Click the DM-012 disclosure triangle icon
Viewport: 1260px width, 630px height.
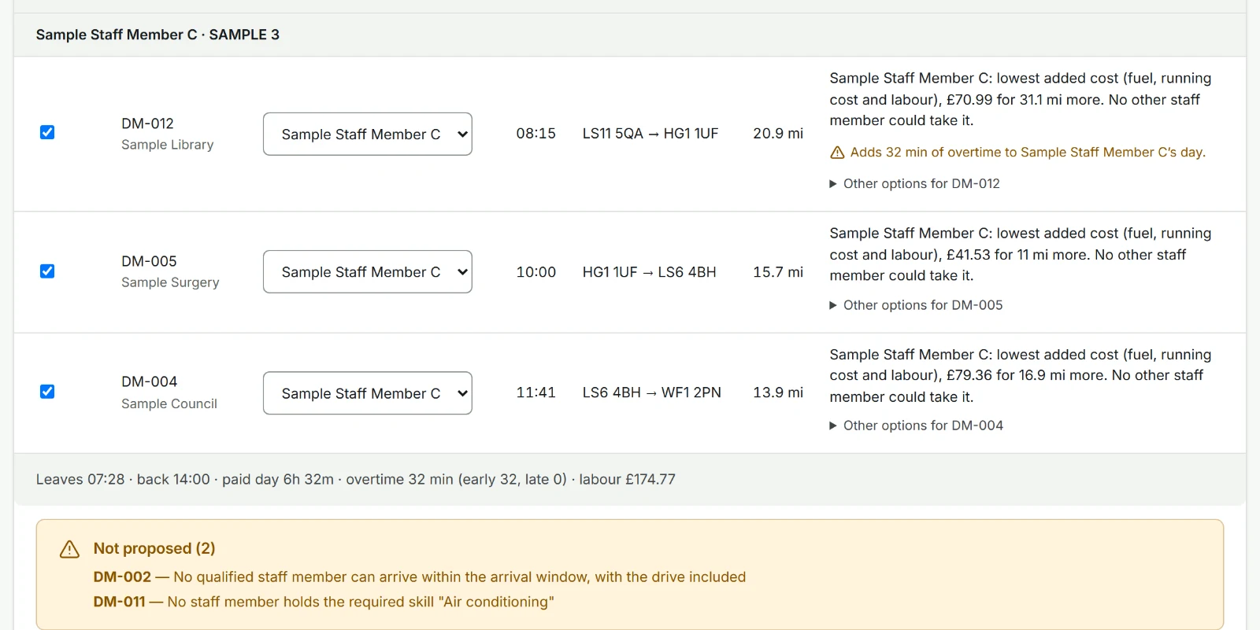[833, 184]
